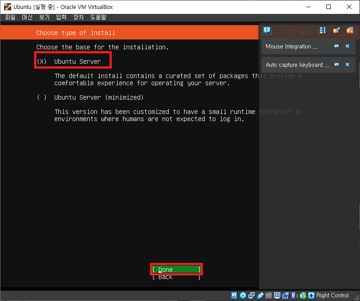
Task: Click the CPU virtualization status icon
Action: pos(294,295)
